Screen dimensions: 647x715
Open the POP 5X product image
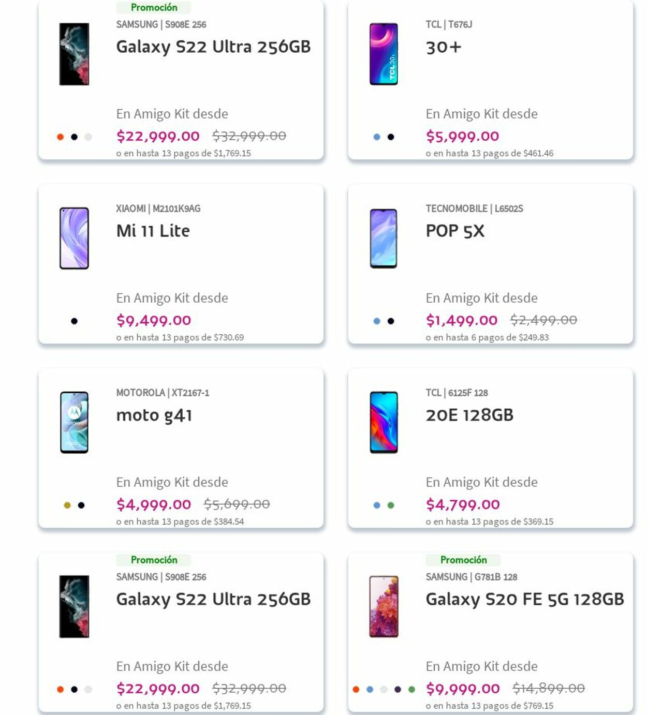click(384, 238)
